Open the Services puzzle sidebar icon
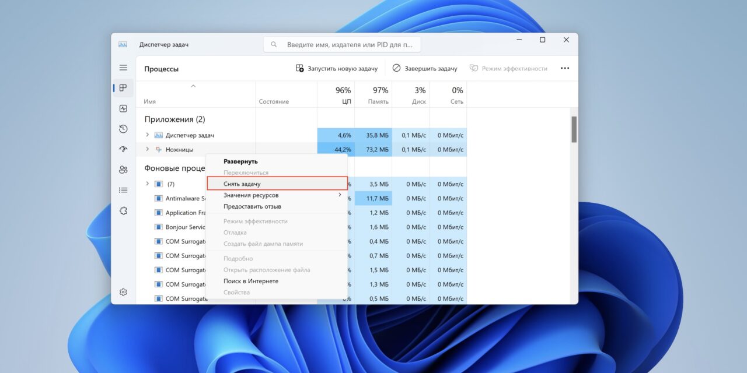The width and height of the screenshot is (747, 373). [123, 211]
